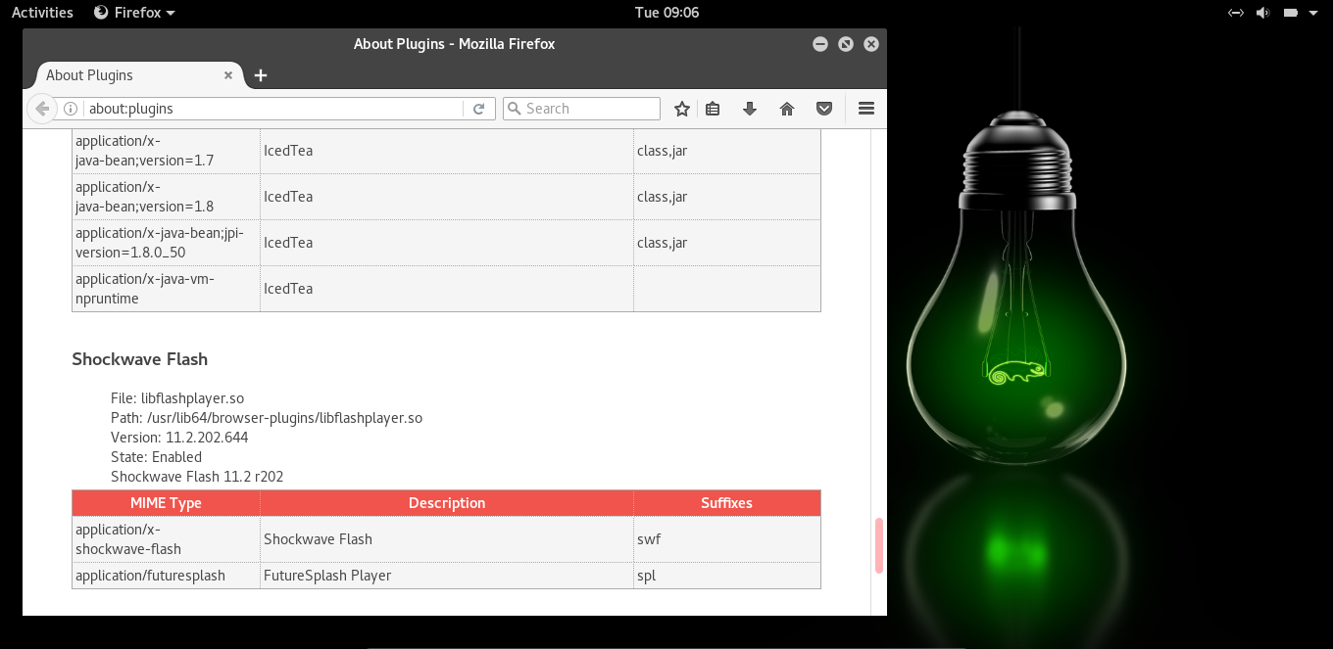Open the Activities overview

[42, 13]
